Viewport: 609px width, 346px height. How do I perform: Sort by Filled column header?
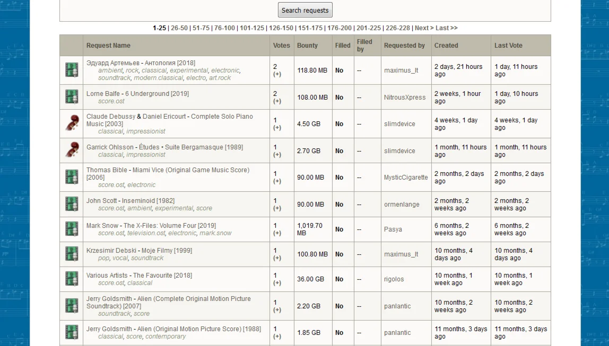click(x=343, y=46)
